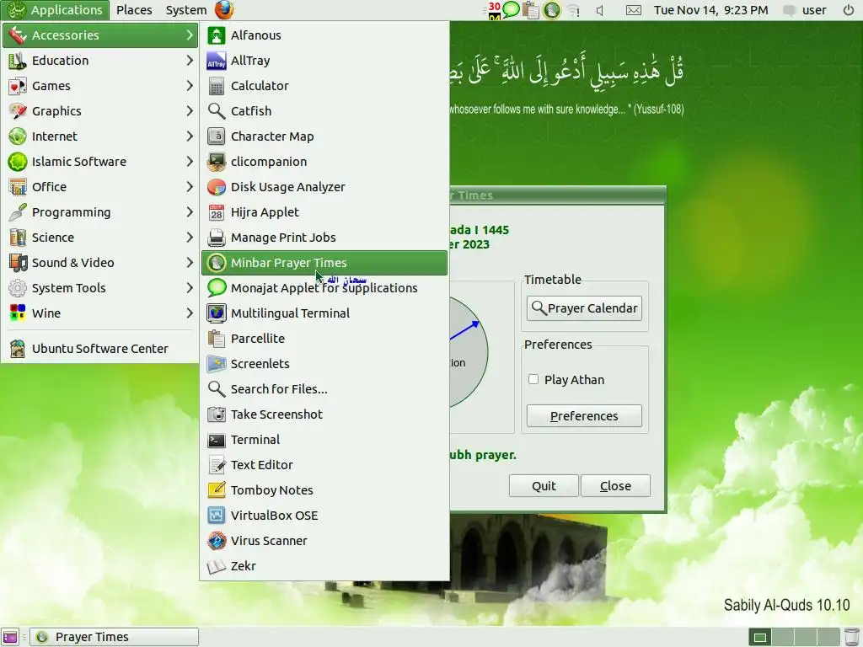Open the System menu
The height and width of the screenshot is (647, 863).
186,10
